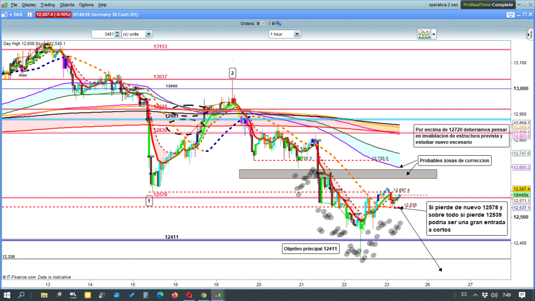Open the Objects menu
The height and width of the screenshot is (301, 535).
[x=67, y=5]
